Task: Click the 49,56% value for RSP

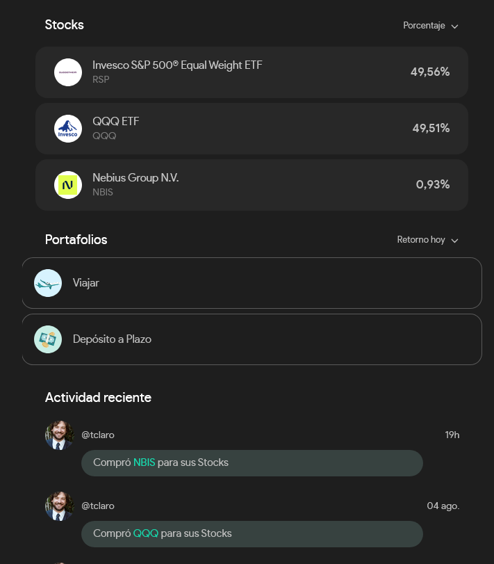Action: pyautogui.click(x=430, y=72)
